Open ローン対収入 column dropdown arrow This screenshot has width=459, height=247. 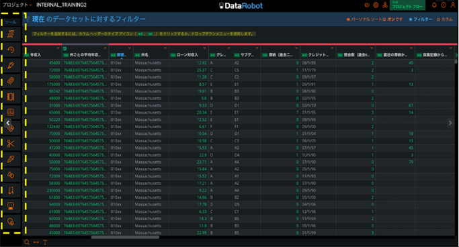click(204, 48)
